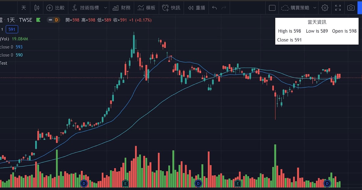Open the 模板 templates menu
Viewport: 362px width, 190px height.
[x=147, y=8]
